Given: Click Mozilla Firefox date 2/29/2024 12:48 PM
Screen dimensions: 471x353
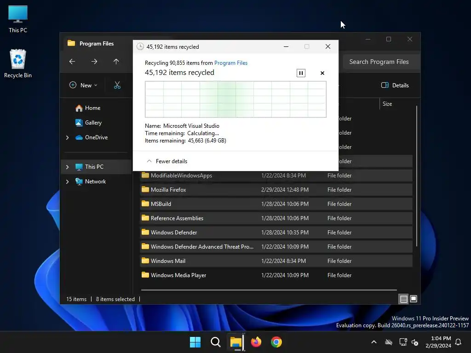Looking at the screenshot, I should (x=285, y=190).
